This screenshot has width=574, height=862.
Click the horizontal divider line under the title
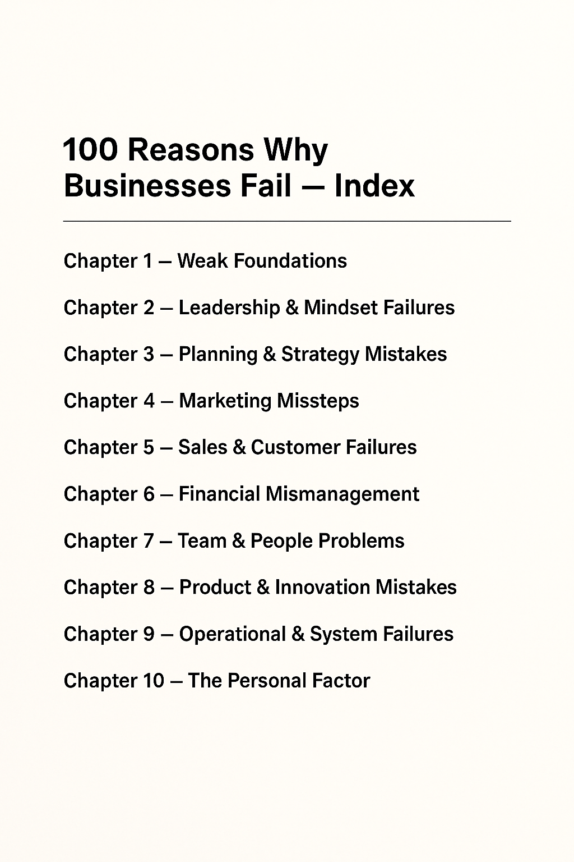[287, 222]
